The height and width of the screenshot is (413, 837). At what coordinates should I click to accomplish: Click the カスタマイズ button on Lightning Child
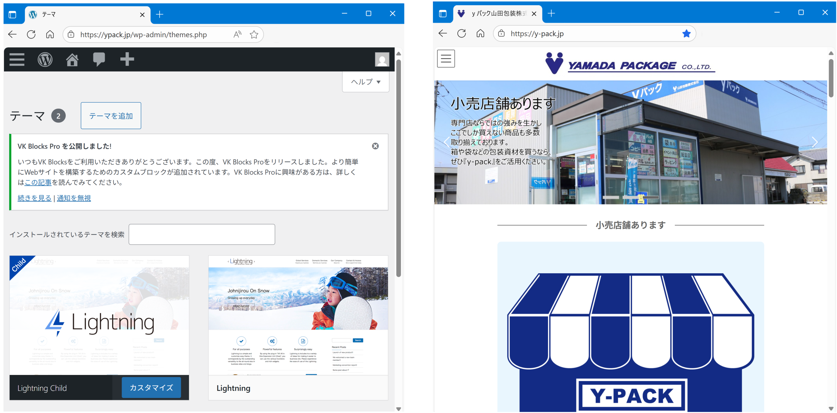(x=151, y=388)
